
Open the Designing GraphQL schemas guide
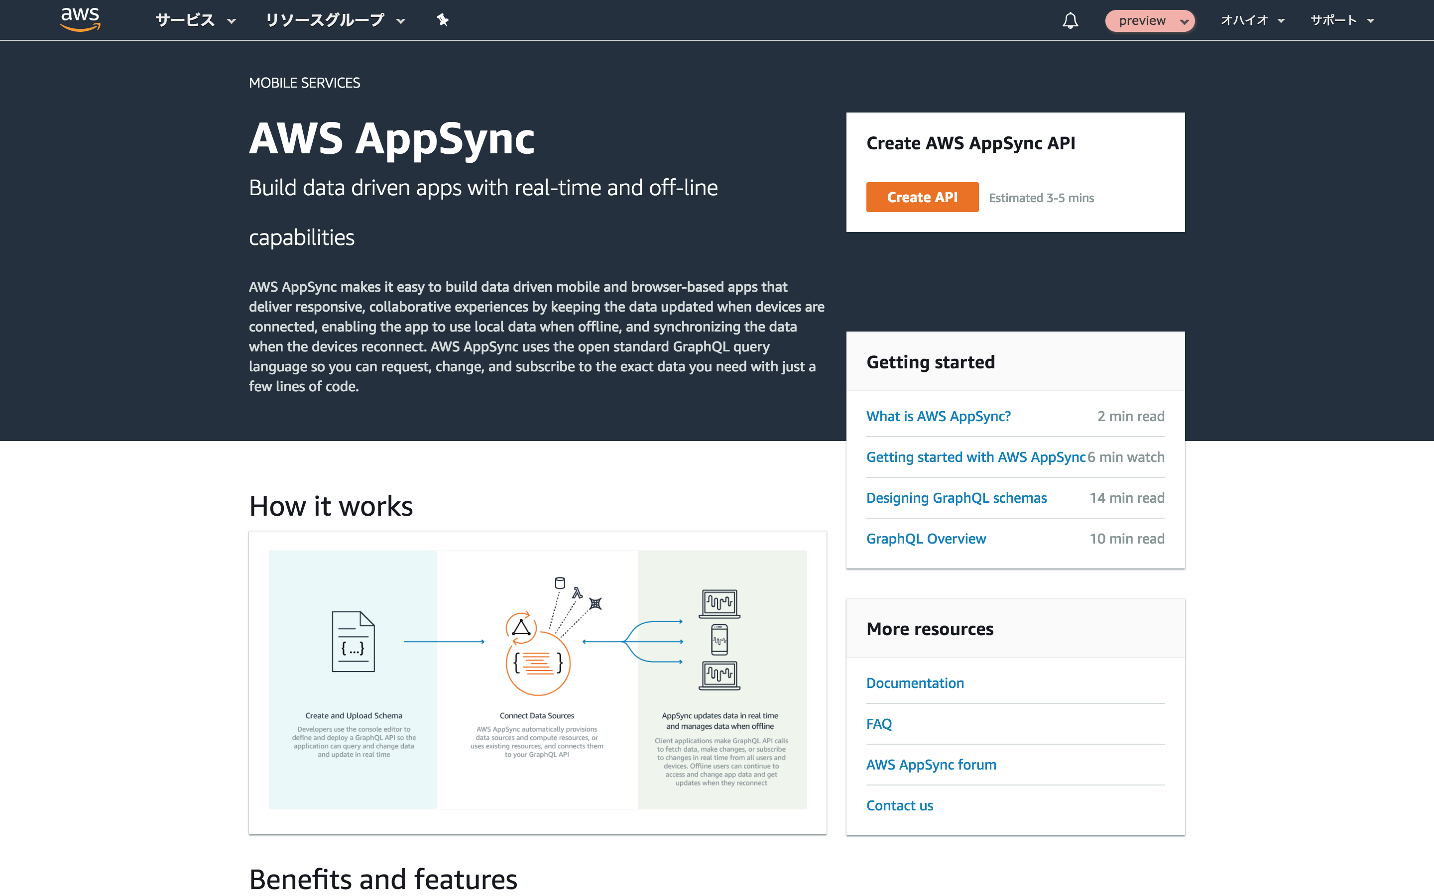[956, 498]
